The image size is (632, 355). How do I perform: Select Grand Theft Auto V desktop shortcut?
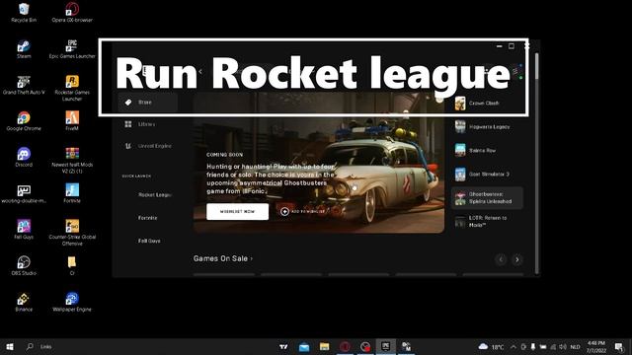click(x=24, y=85)
